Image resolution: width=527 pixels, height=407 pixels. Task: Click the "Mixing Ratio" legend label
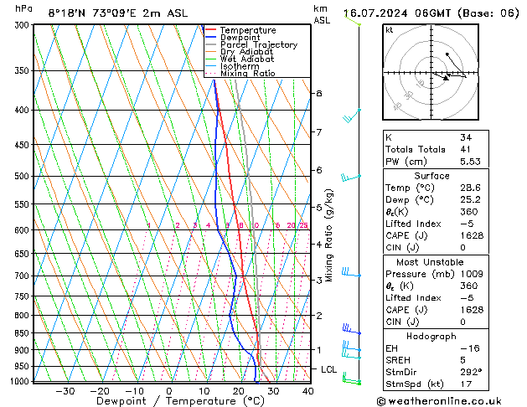click(x=248, y=73)
